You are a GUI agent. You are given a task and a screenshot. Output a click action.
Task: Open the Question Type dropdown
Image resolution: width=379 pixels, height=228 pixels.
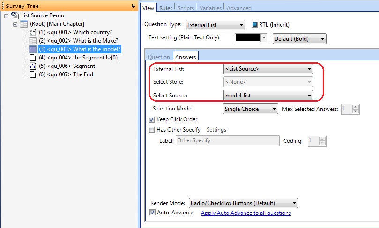pos(216,25)
